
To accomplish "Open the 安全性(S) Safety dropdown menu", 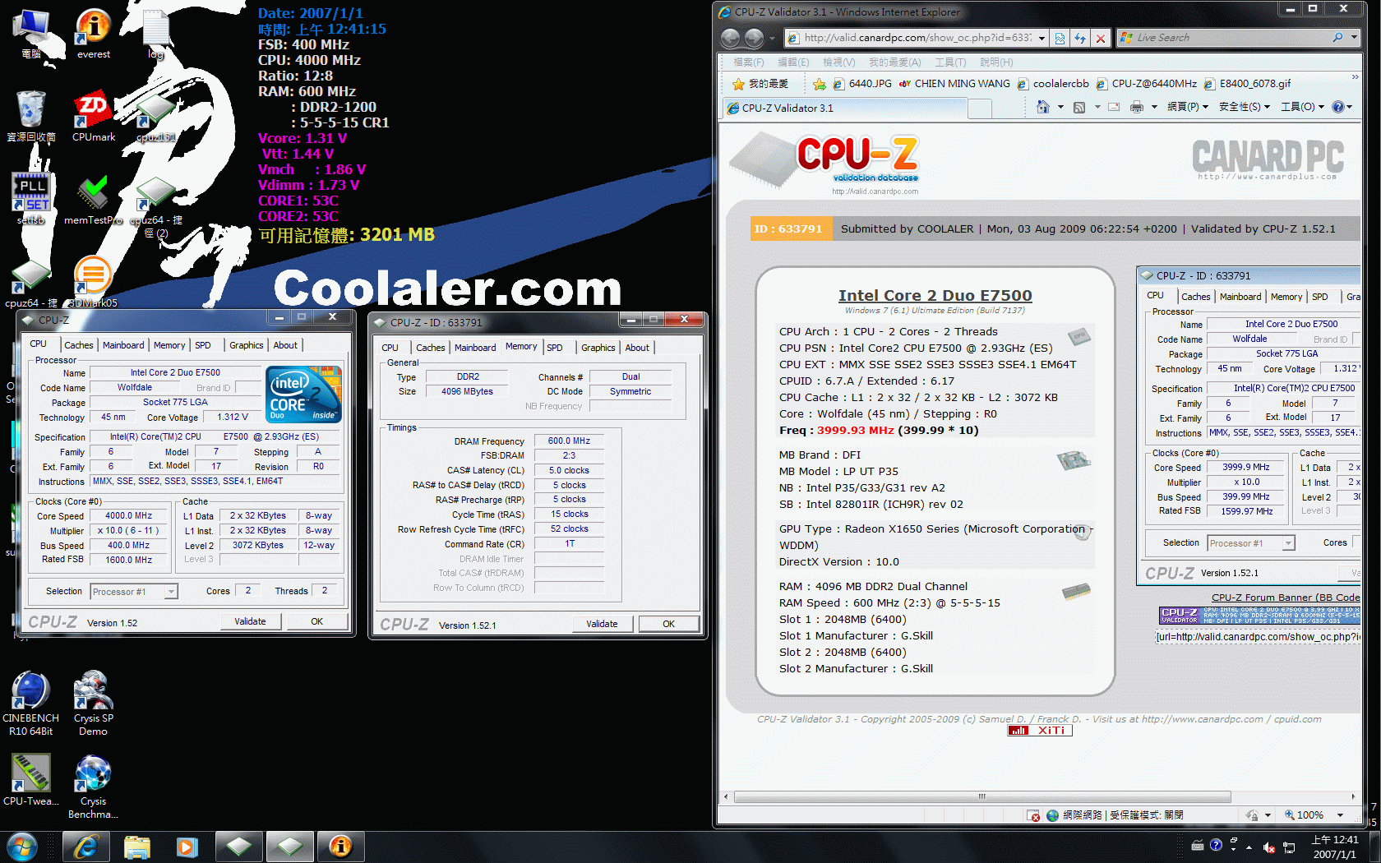I will coord(1245,107).
